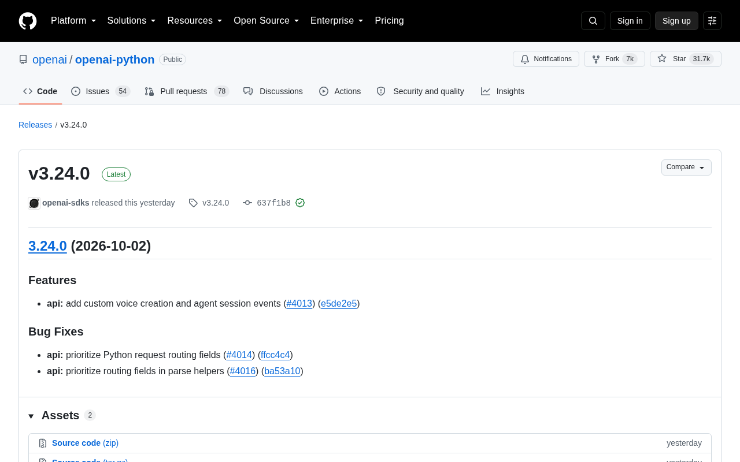The image size is (740, 462).
Task: Go to the Pricing page
Action: click(389, 21)
